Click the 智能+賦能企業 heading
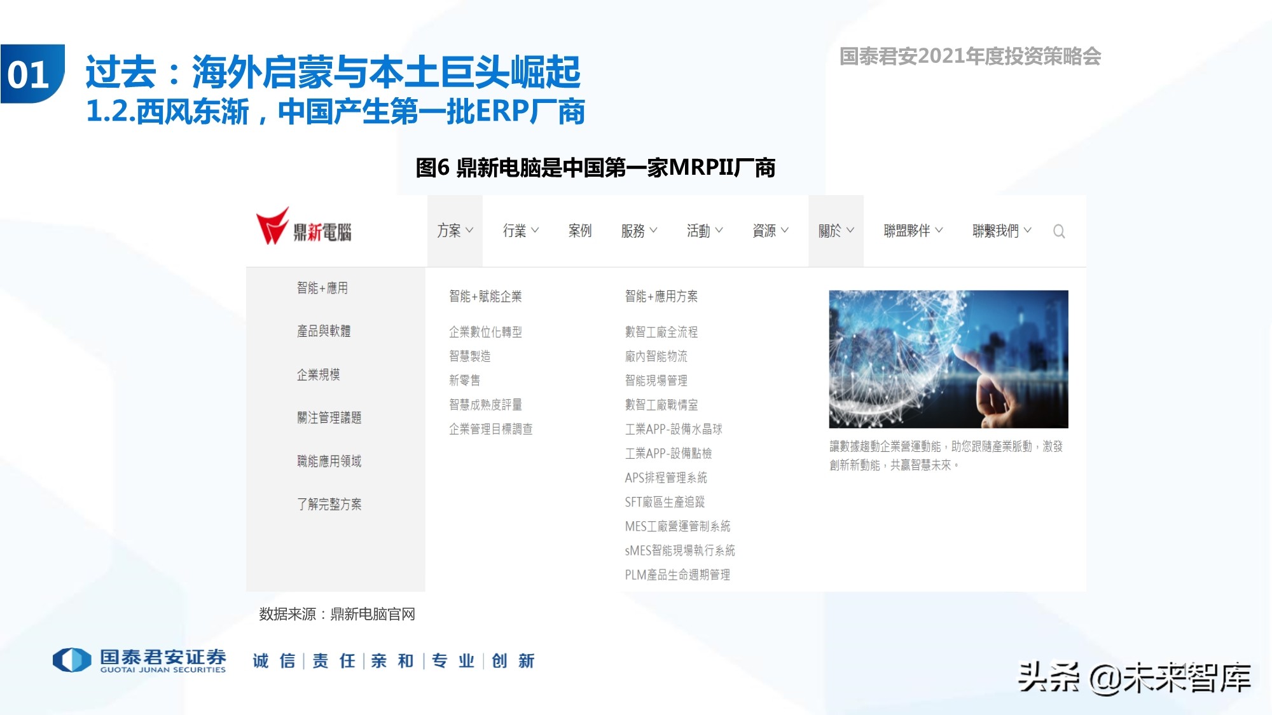The height and width of the screenshot is (715, 1272). click(485, 296)
